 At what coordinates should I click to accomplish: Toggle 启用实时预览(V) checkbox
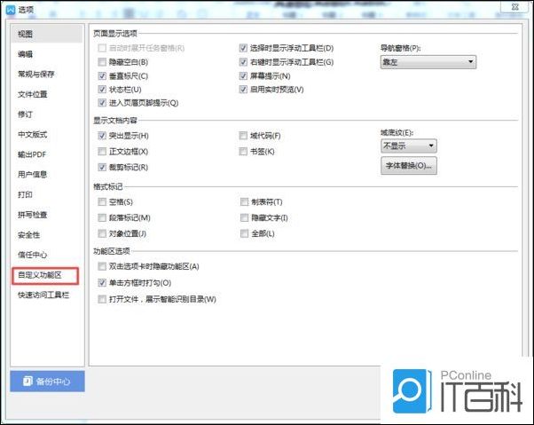(243, 90)
